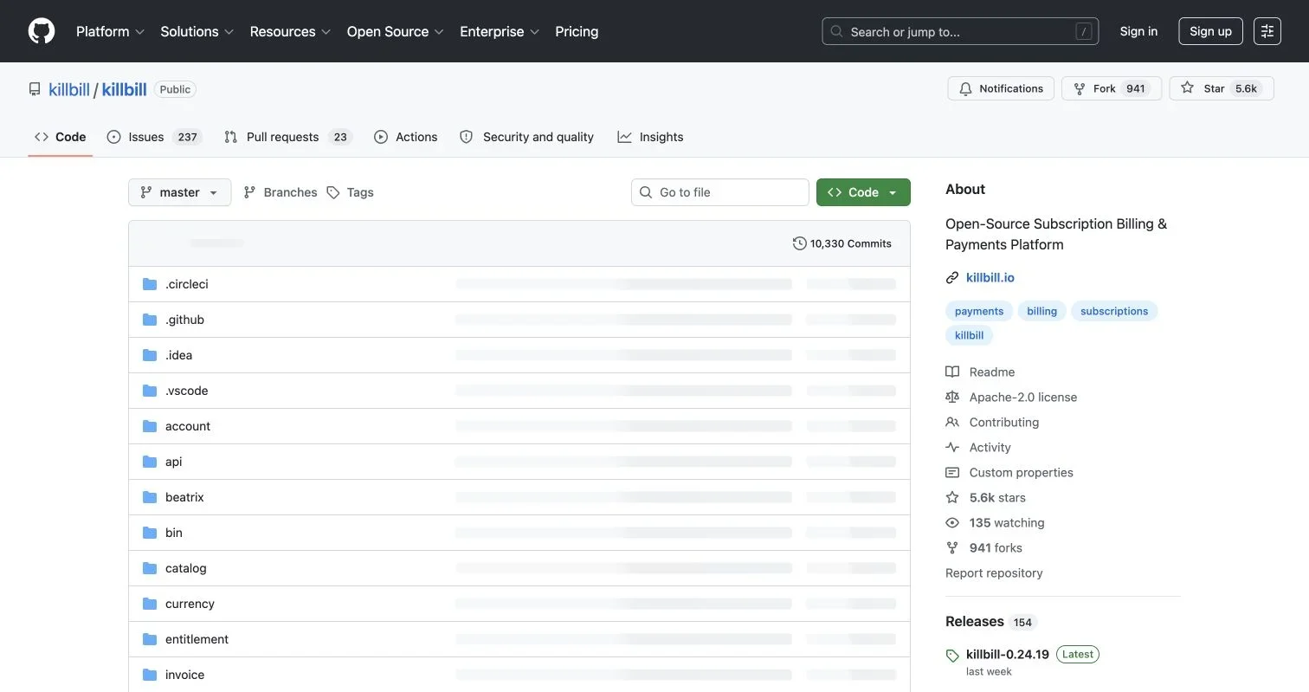Open the Security and quality tab
This screenshot has width=1309, height=692.
(526, 137)
